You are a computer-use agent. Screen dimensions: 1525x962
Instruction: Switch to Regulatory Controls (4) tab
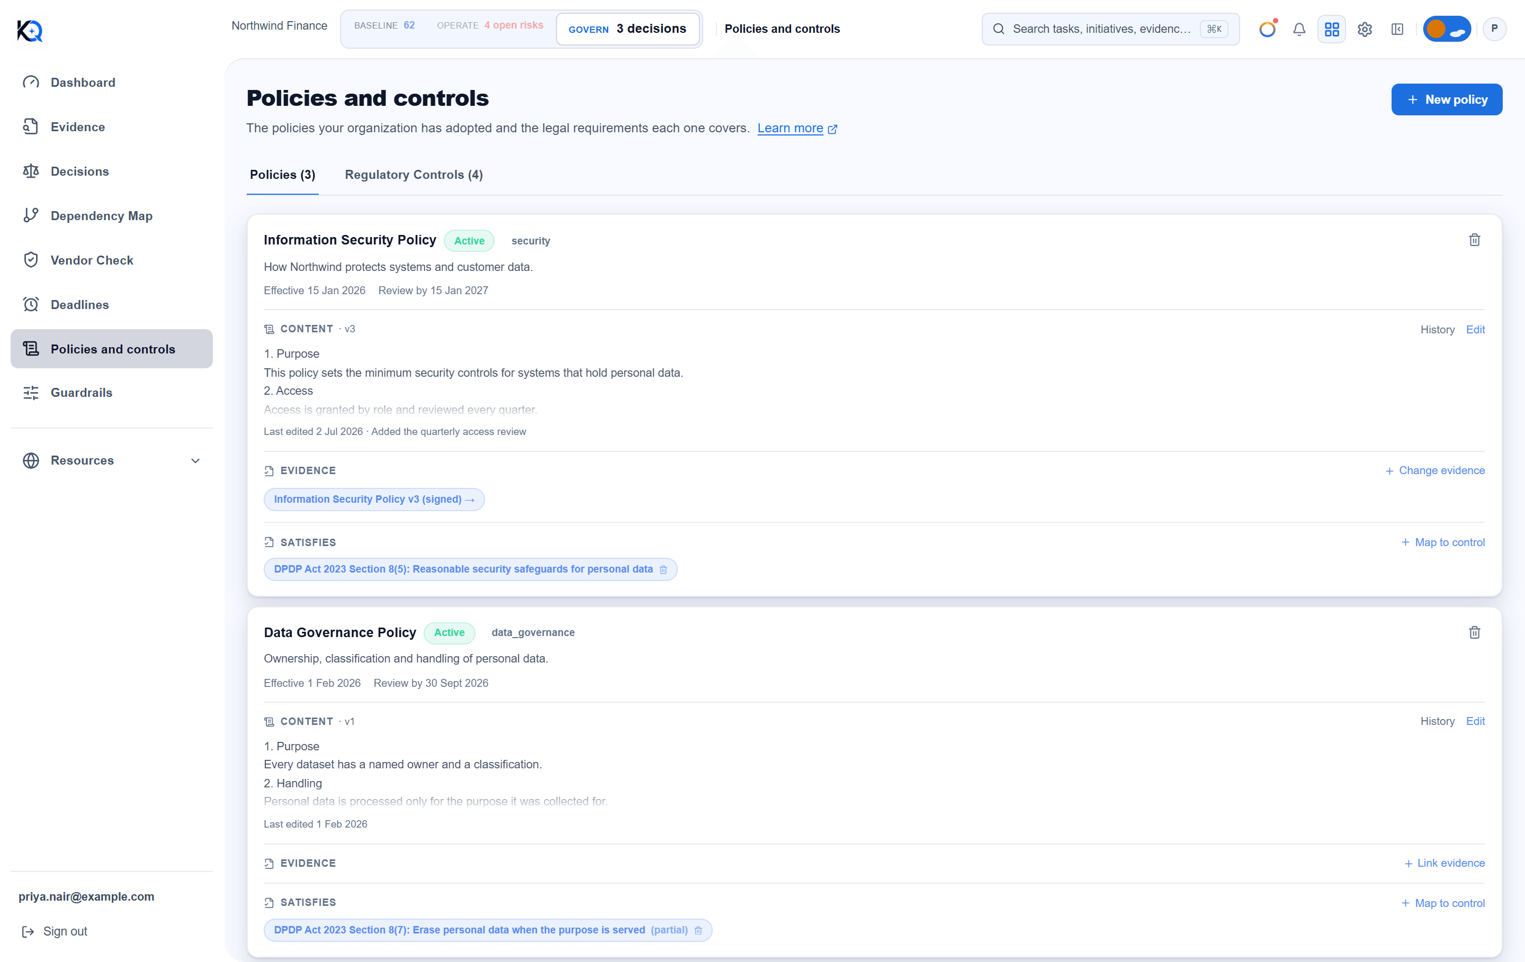pyautogui.click(x=414, y=175)
